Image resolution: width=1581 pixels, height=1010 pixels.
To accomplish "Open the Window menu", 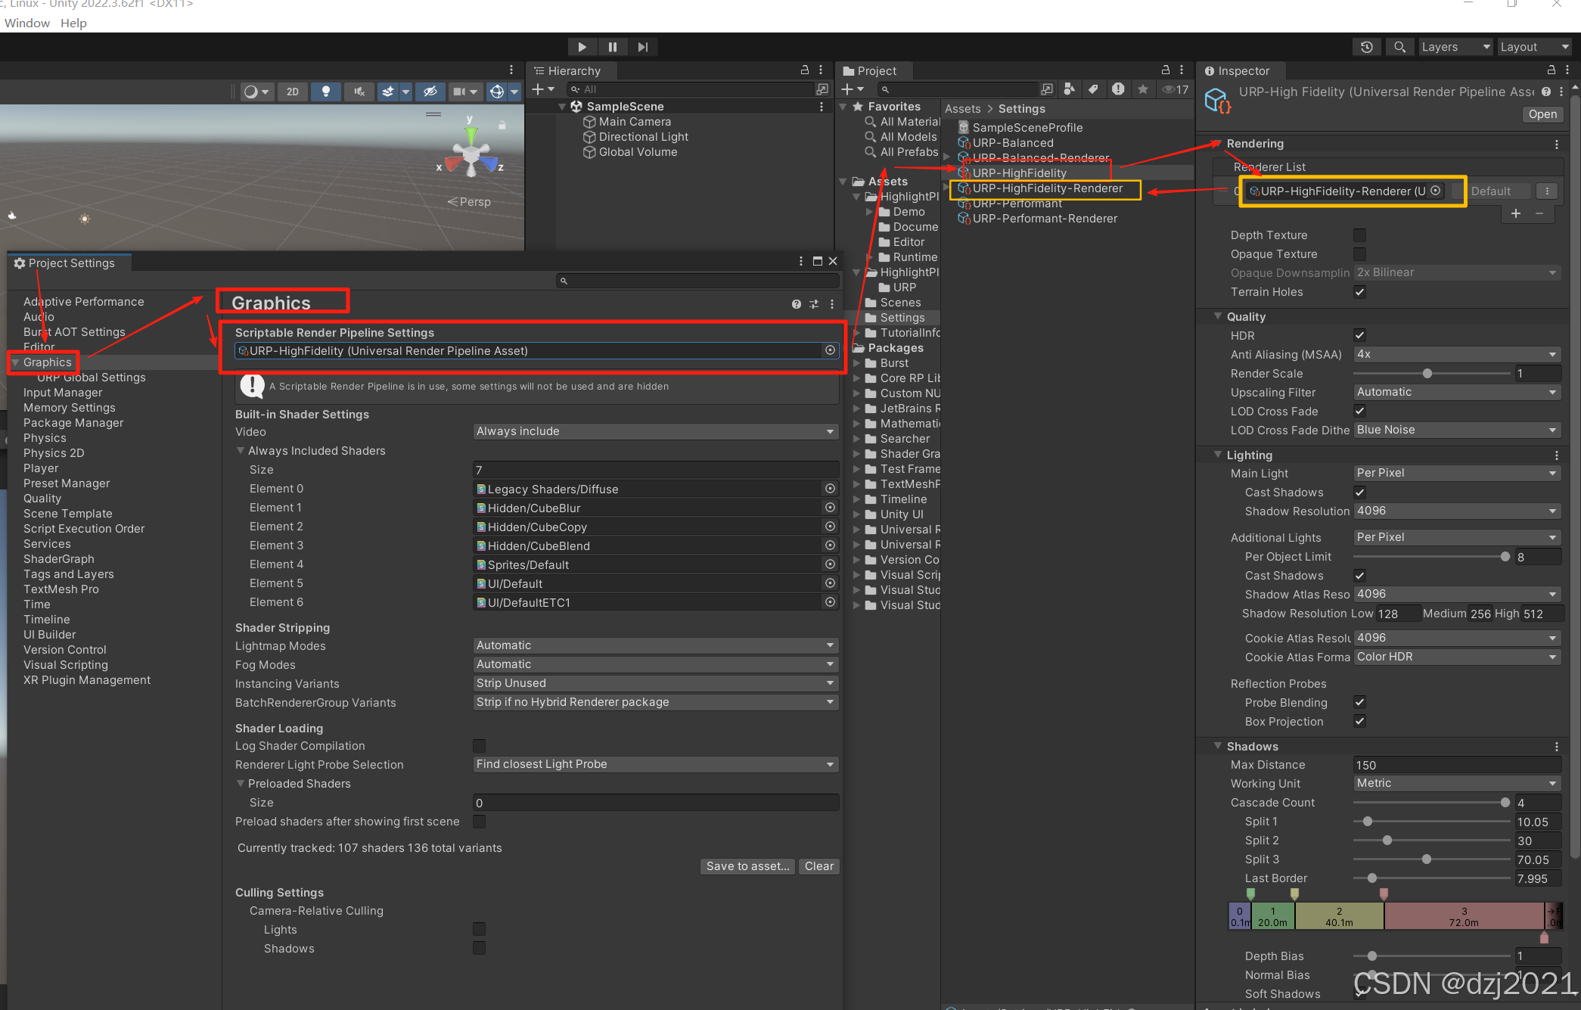I will (x=27, y=23).
